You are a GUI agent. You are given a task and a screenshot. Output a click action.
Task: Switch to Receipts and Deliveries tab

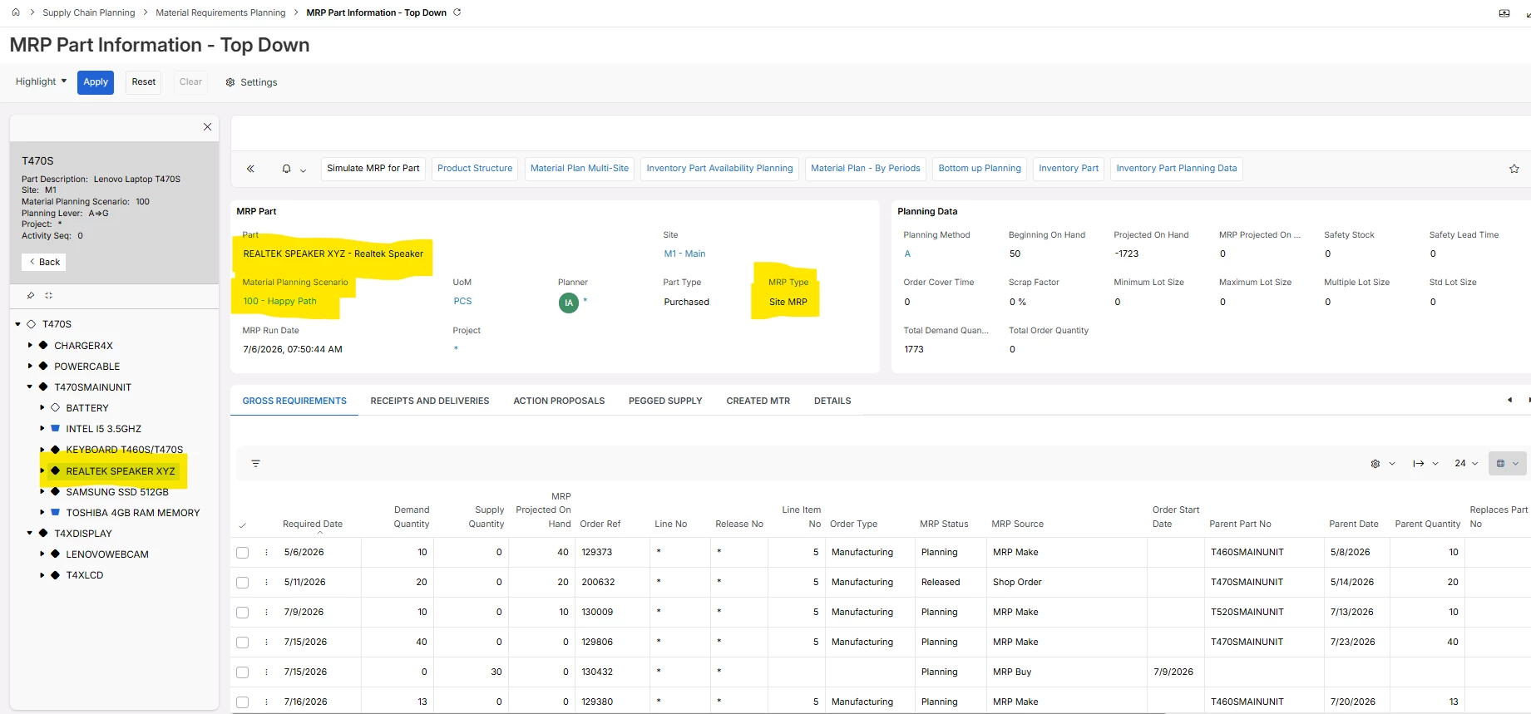click(430, 401)
